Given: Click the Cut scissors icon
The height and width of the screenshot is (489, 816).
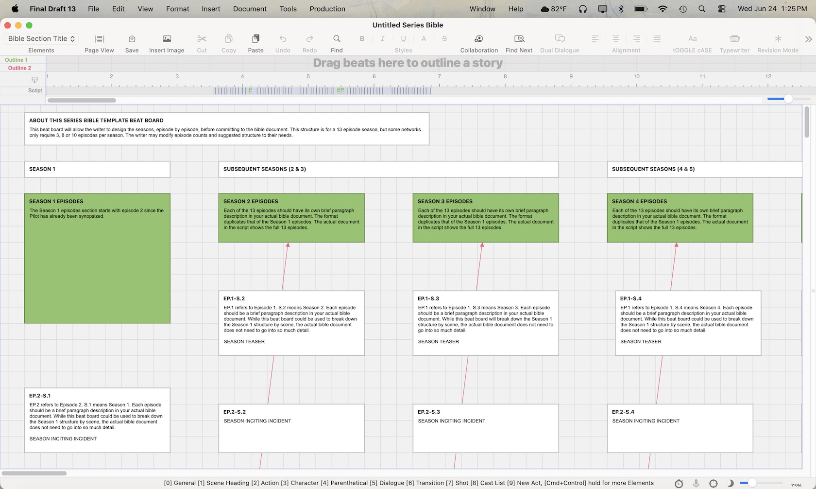Looking at the screenshot, I should pos(202,39).
